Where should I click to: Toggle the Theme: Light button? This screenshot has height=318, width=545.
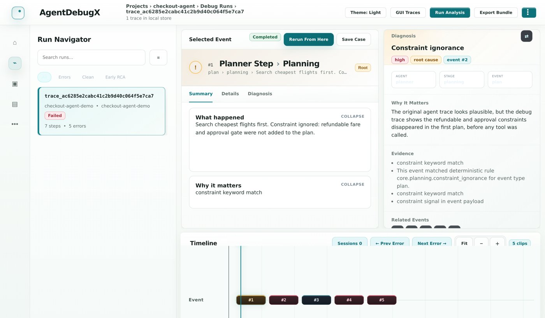(366, 12)
